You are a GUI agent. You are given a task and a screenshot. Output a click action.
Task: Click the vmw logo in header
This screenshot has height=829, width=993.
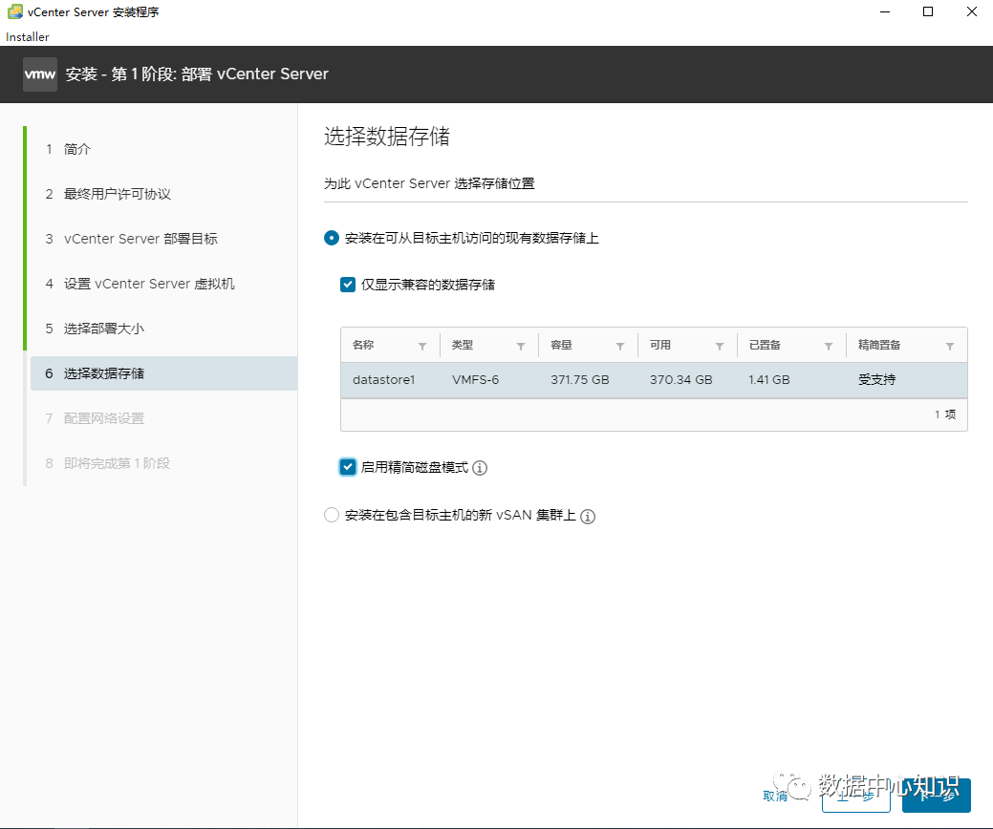coord(40,74)
